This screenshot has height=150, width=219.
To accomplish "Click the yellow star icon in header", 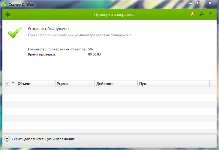I will coord(192,14).
